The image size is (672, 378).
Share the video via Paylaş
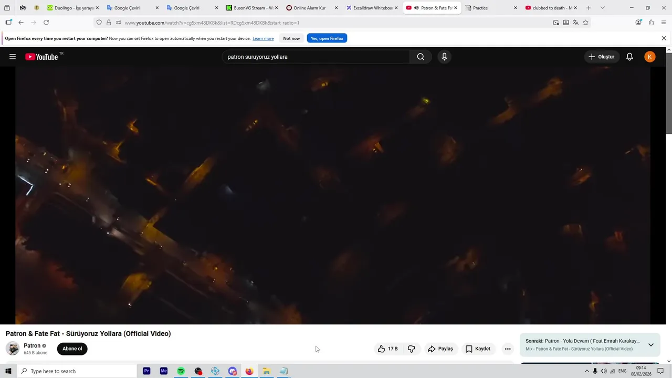(x=440, y=349)
